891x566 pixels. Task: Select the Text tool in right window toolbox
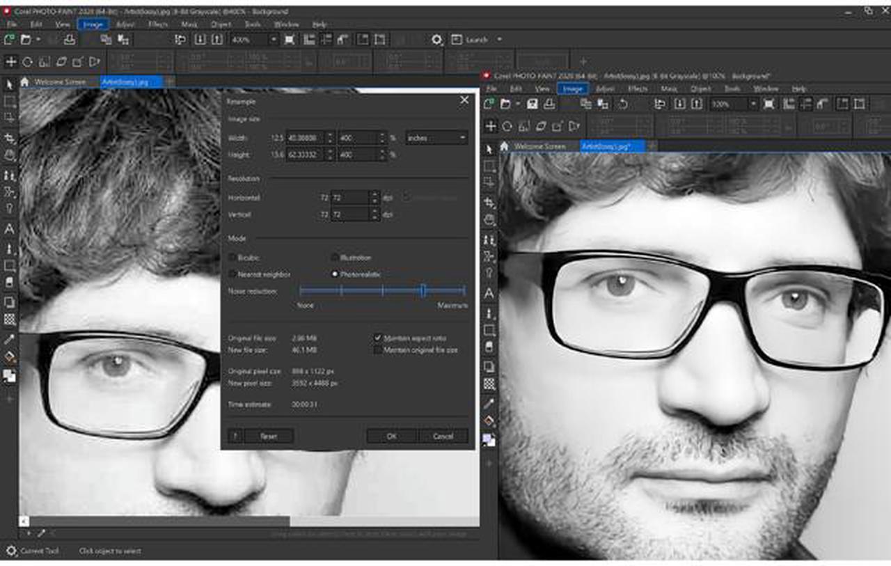(489, 294)
